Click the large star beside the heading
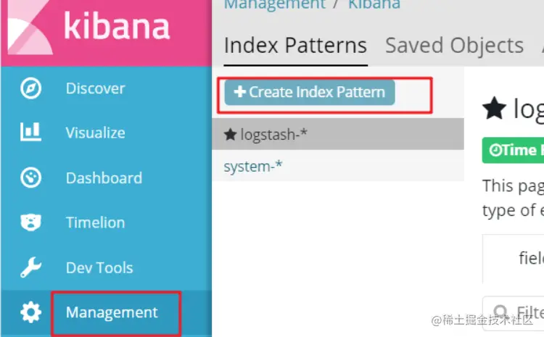This screenshot has width=544, height=337. pyautogui.click(x=494, y=110)
